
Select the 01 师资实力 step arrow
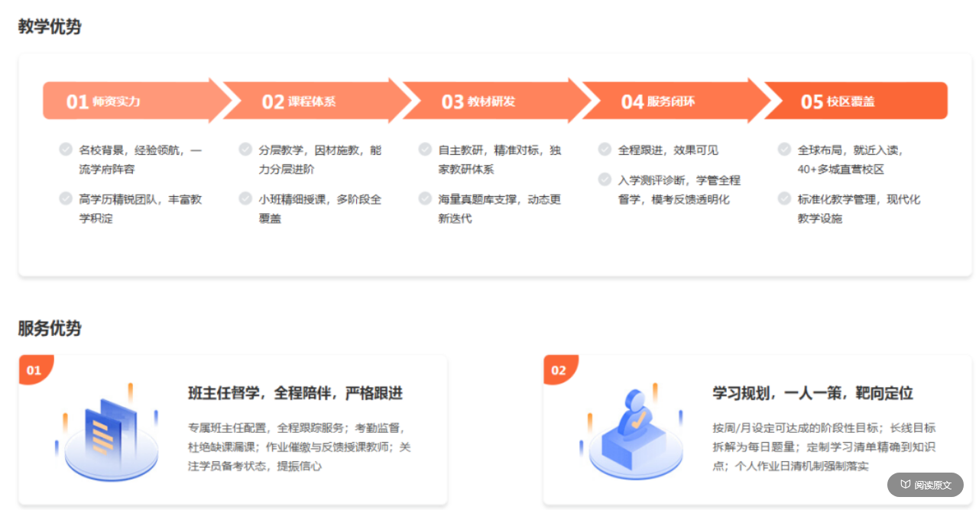(136, 101)
